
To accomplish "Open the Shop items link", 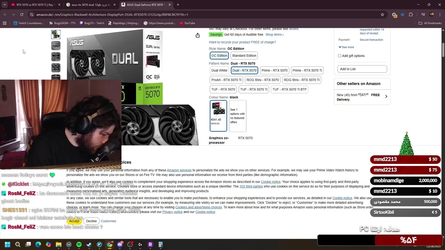I will [275, 35].
